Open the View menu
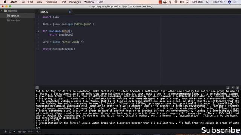241x135 pixels. [39, 2]
